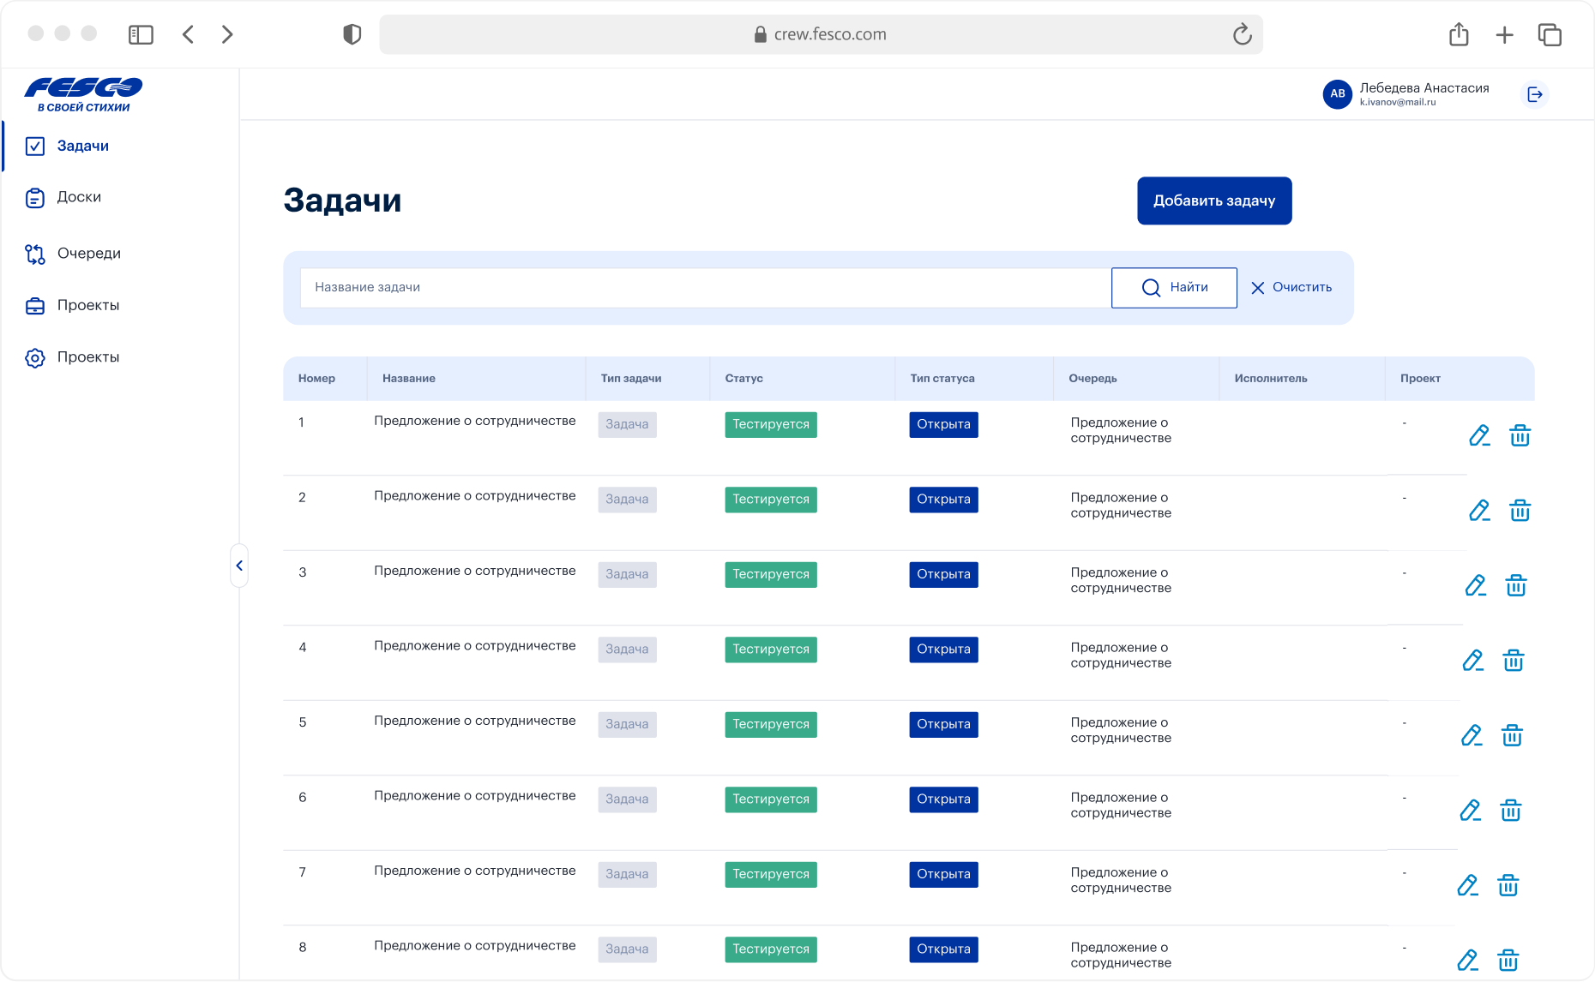Click the AB user avatar

(x=1337, y=94)
